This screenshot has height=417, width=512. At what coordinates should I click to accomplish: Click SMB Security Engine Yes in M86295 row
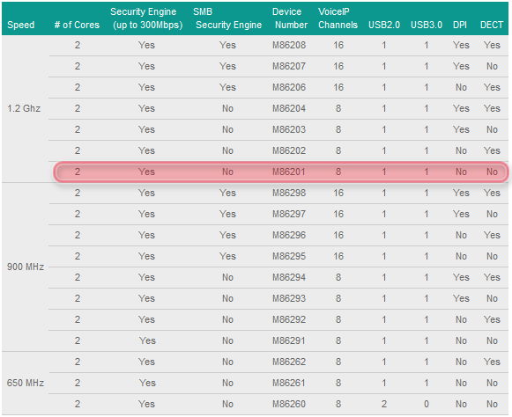pyautogui.click(x=227, y=256)
